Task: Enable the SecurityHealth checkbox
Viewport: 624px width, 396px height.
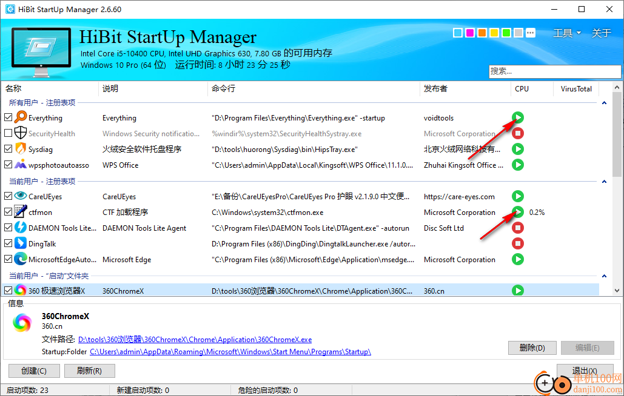Action: pyautogui.click(x=8, y=133)
